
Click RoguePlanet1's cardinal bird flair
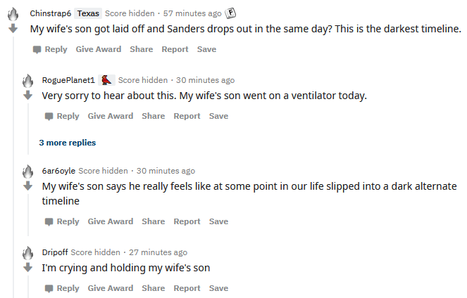[106, 80]
